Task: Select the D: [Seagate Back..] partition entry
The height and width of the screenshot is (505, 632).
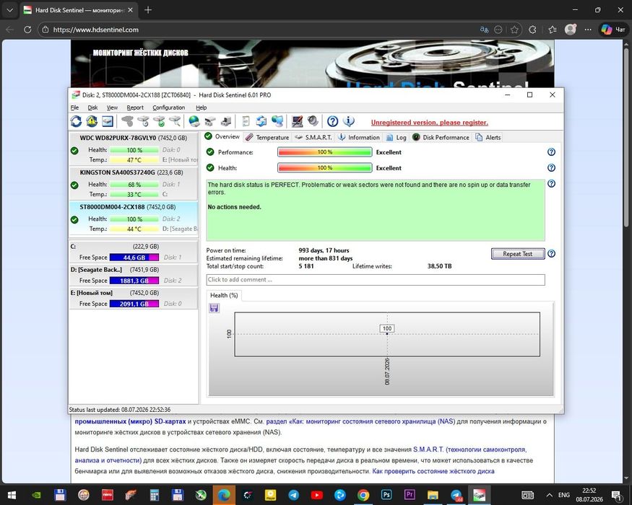Action: pos(134,275)
